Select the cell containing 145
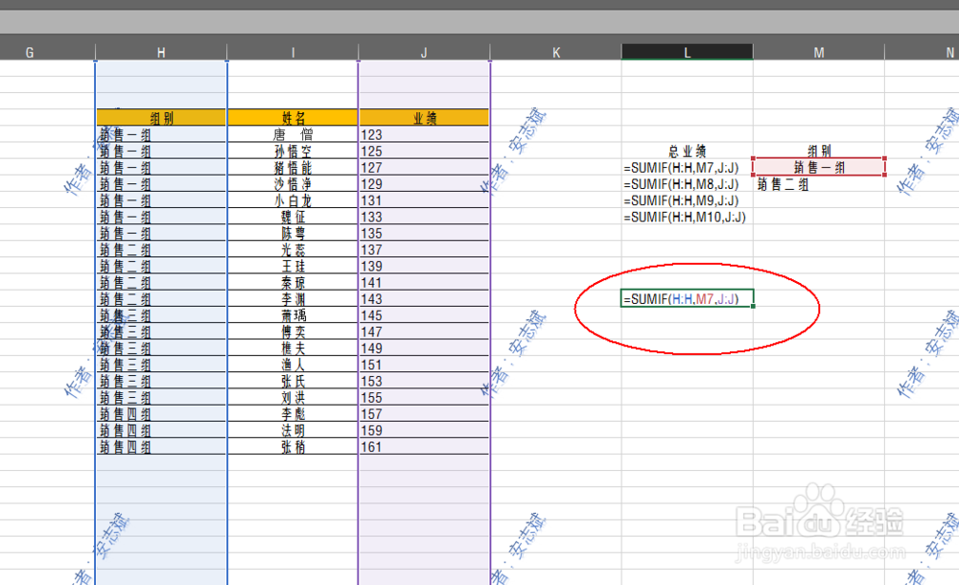 tap(424, 316)
